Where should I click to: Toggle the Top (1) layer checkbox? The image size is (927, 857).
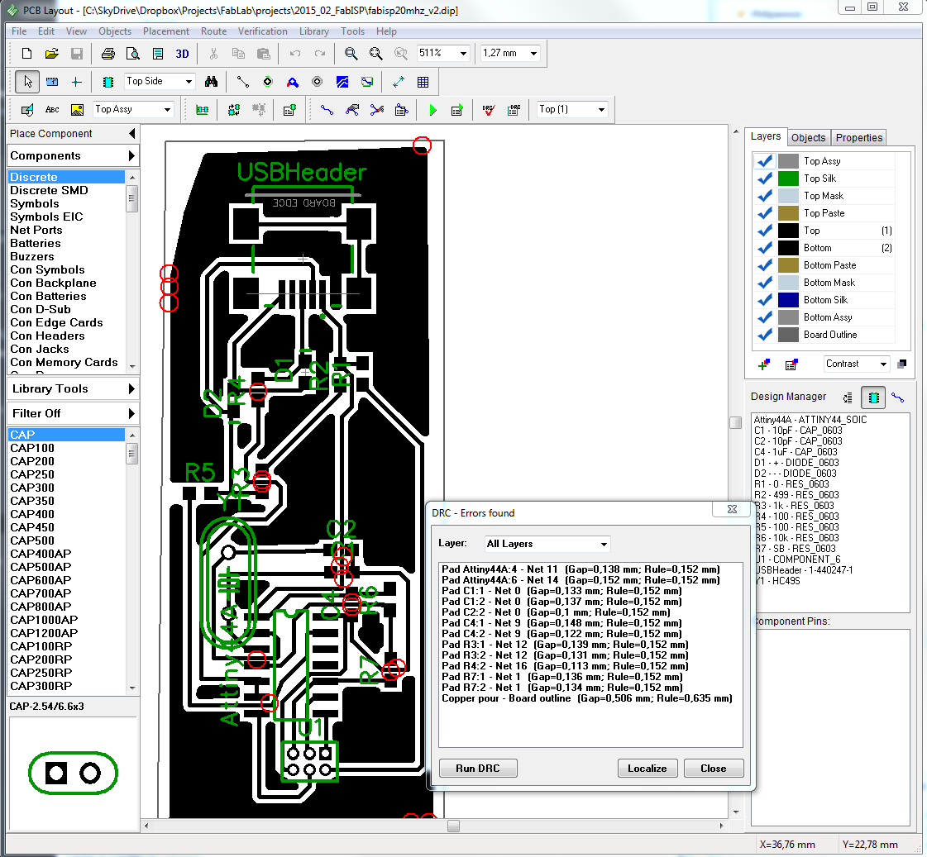[x=765, y=231]
